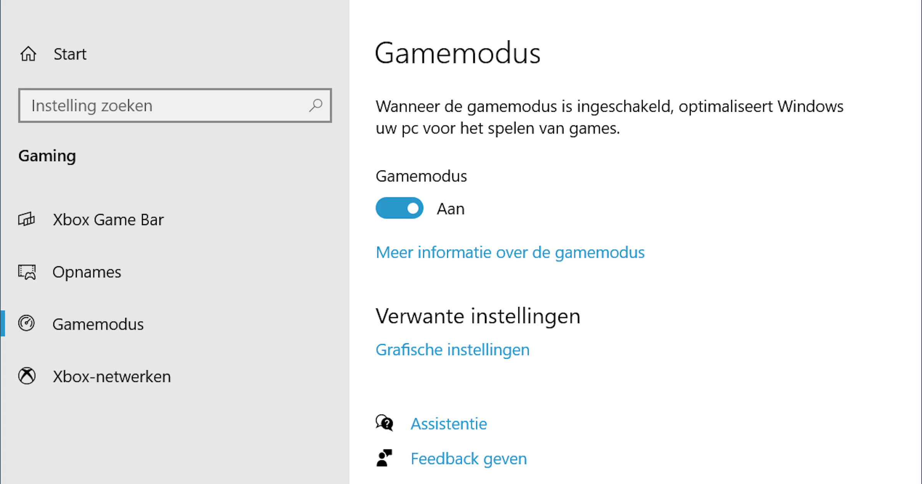Click the Assistentie speech bubble icon
This screenshot has width=922, height=484.
coord(384,423)
